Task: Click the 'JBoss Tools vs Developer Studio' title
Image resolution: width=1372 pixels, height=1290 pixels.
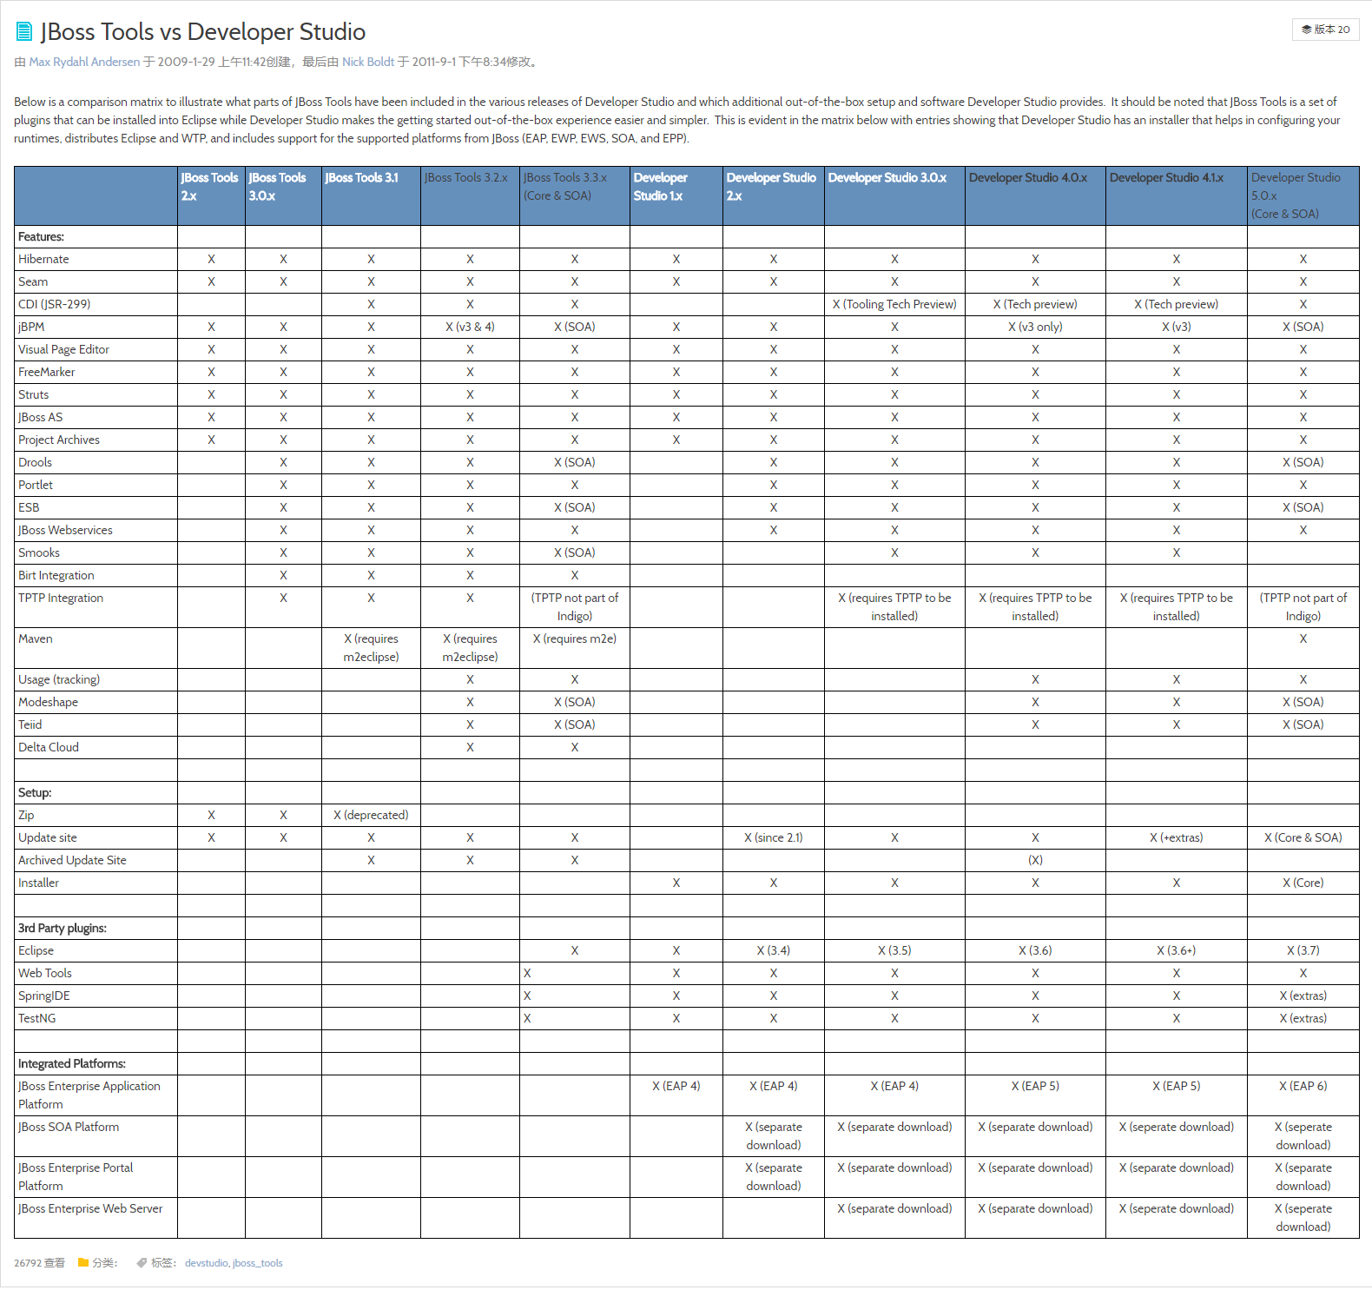Action: pyautogui.click(x=203, y=32)
